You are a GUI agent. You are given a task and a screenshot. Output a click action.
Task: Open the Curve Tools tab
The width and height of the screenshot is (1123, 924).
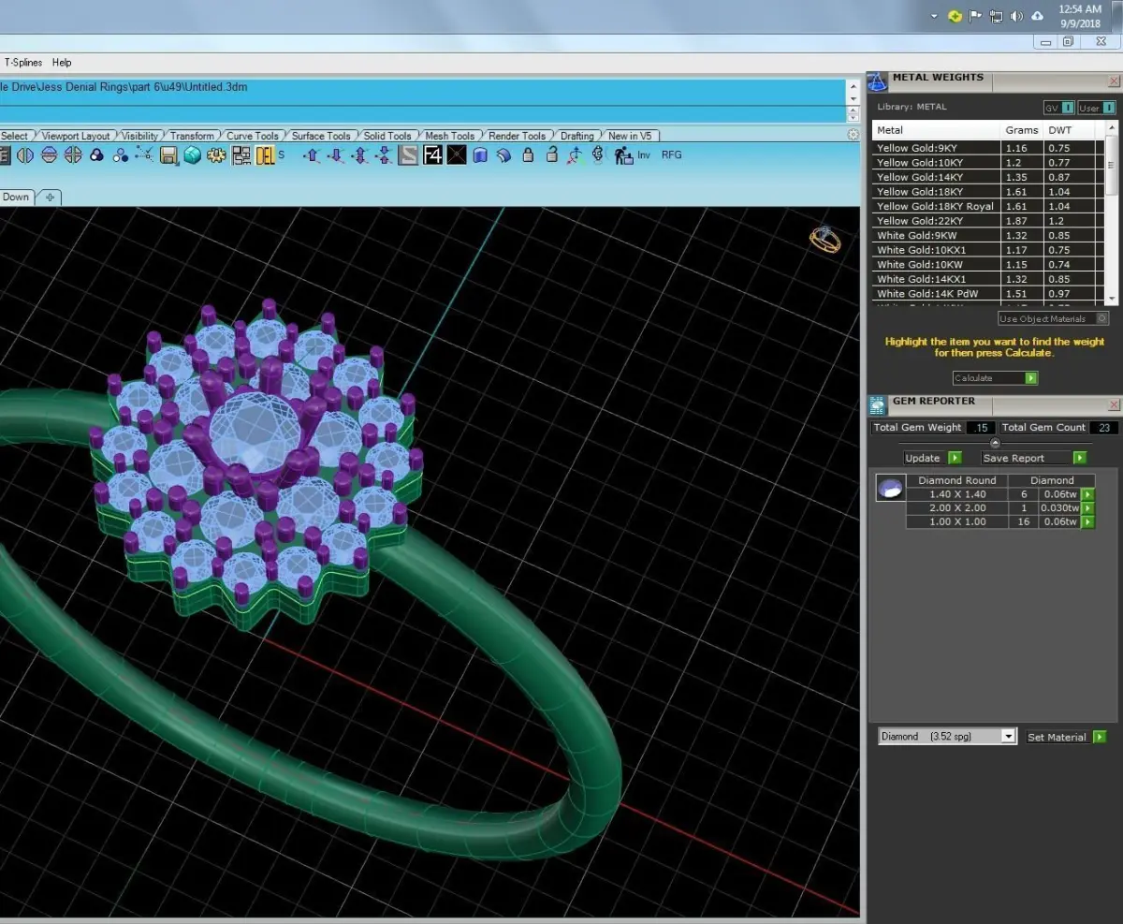tap(253, 136)
